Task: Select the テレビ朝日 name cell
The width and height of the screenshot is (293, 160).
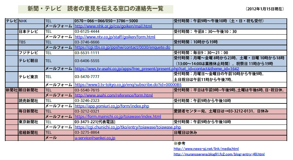Action: pyautogui.click(x=31, y=61)
